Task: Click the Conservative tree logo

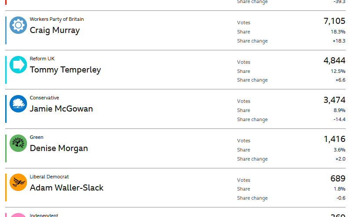Action: pyautogui.click(x=18, y=104)
